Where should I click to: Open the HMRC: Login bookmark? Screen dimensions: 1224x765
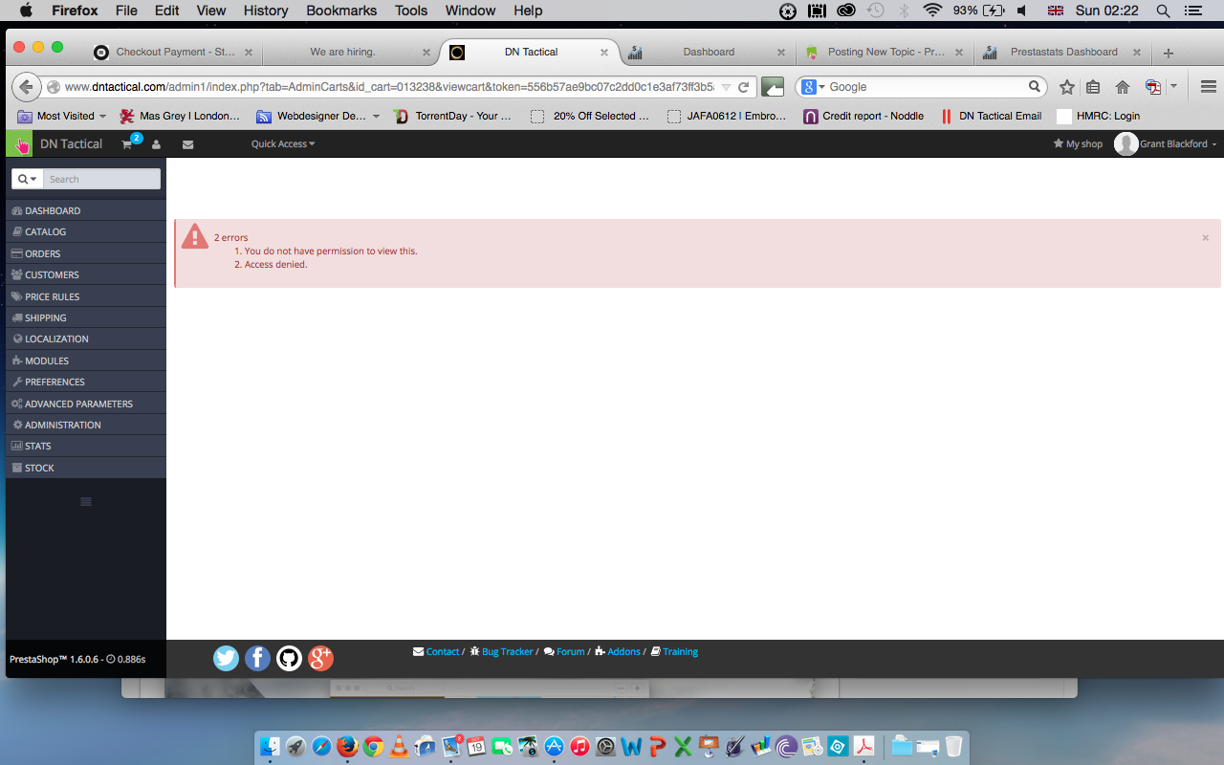1099,116
